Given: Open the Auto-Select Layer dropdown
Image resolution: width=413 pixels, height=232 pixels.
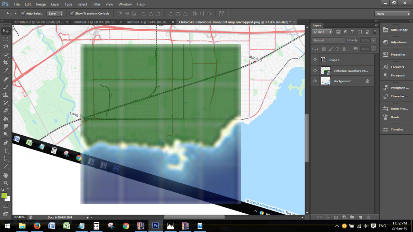Looking at the screenshot, I should (x=55, y=14).
